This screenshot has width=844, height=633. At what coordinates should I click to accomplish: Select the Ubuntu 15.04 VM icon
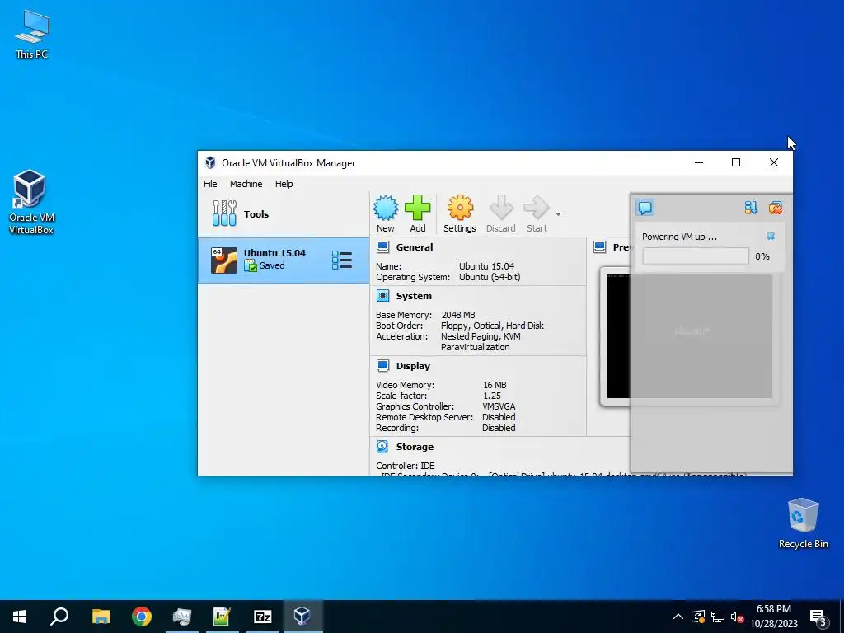coord(224,260)
